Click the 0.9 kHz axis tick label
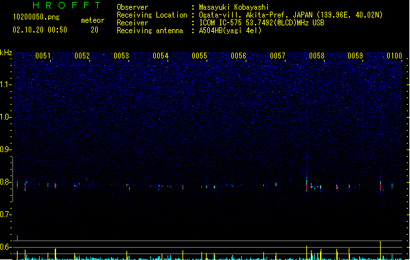Viewport: 410px width, 260px height. (6, 149)
